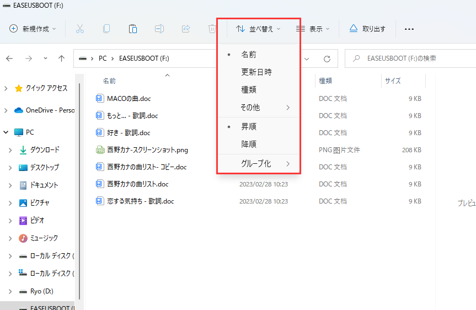Click the Copy icon in toolbar
Image resolution: width=476 pixels, height=310 pixels.
point(106,29)
